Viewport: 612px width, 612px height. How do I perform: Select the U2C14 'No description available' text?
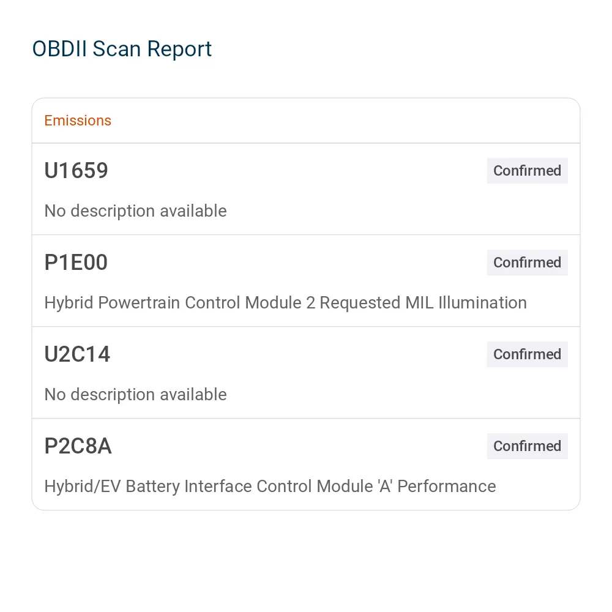click(135, 394)
